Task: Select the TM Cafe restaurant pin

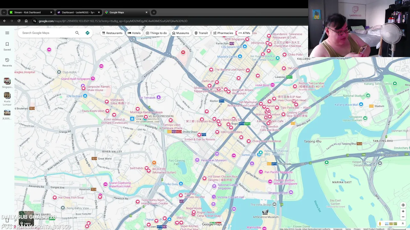Action: 284,68
